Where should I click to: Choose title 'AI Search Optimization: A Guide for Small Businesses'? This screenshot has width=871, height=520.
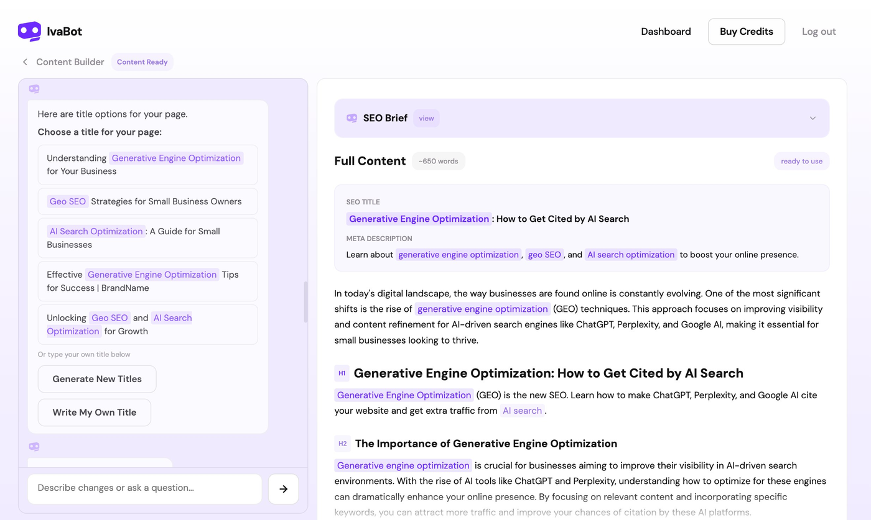(x=148, y=238)
